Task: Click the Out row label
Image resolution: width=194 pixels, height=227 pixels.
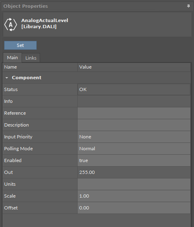Action: coord(9,172)
